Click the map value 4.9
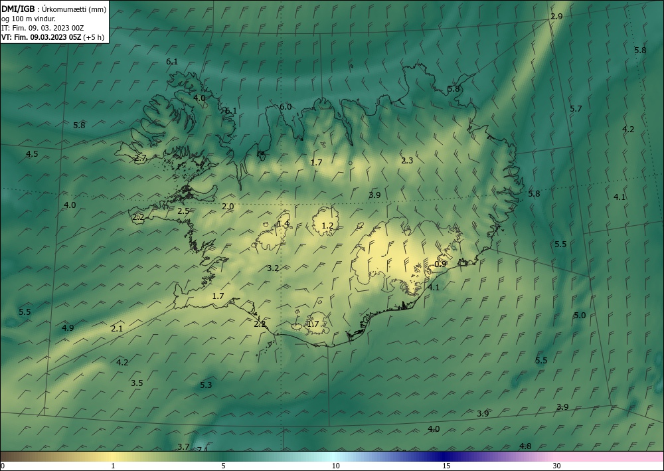The height and width of the screenshot is (471, 664). (x=68, y=328)
